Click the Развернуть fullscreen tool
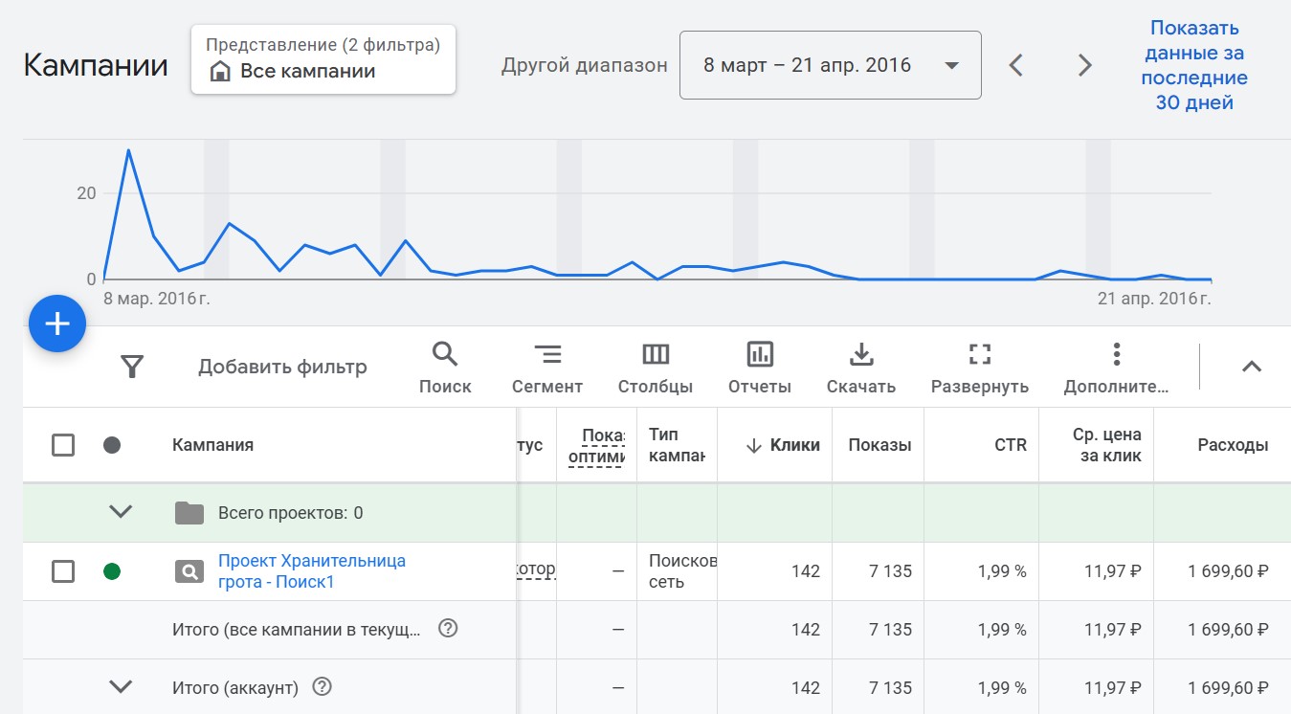Screen dimensions: 1291x714 (980, 368)
